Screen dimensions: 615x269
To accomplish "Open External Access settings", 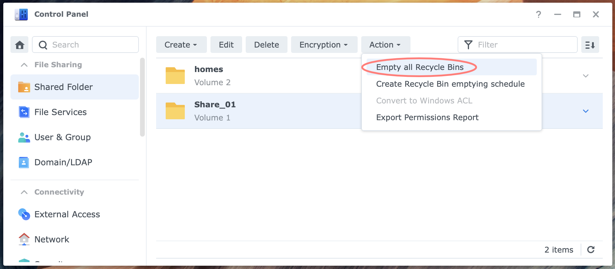I will coord(67,214).
